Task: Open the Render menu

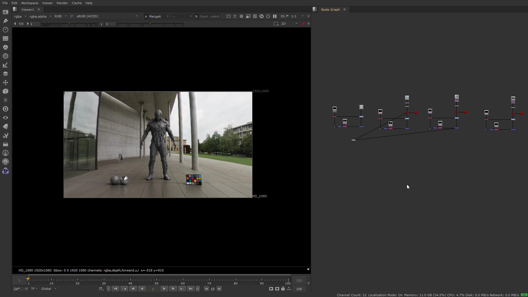Action: 62,3
